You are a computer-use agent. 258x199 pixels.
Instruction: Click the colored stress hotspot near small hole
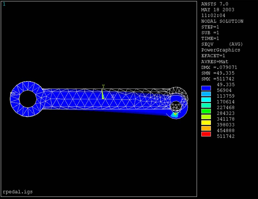click(x=175, y=115)
